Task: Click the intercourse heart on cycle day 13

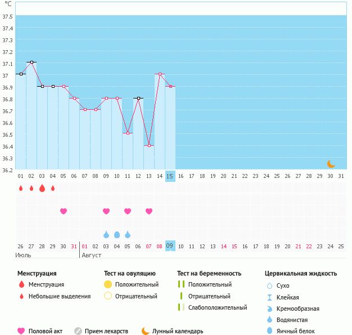Action: [149, 211]
